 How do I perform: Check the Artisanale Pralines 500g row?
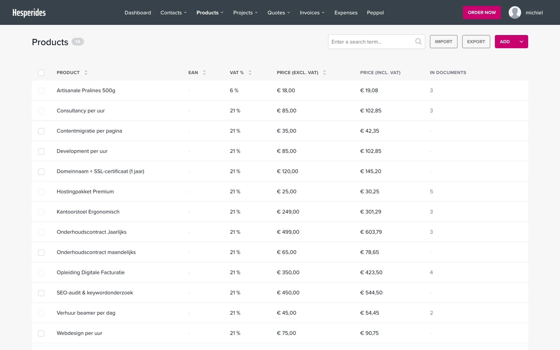41,90
